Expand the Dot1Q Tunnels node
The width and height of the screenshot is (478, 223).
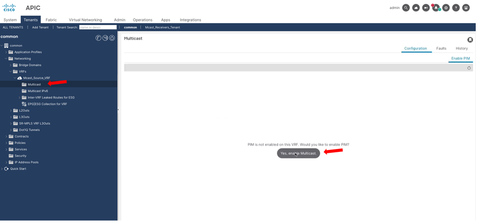[x=11, y=130]
